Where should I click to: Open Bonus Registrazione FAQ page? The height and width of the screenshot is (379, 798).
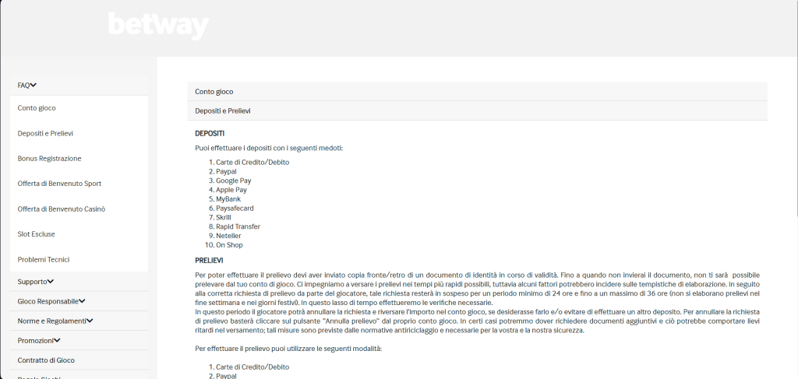pos(49,159)
